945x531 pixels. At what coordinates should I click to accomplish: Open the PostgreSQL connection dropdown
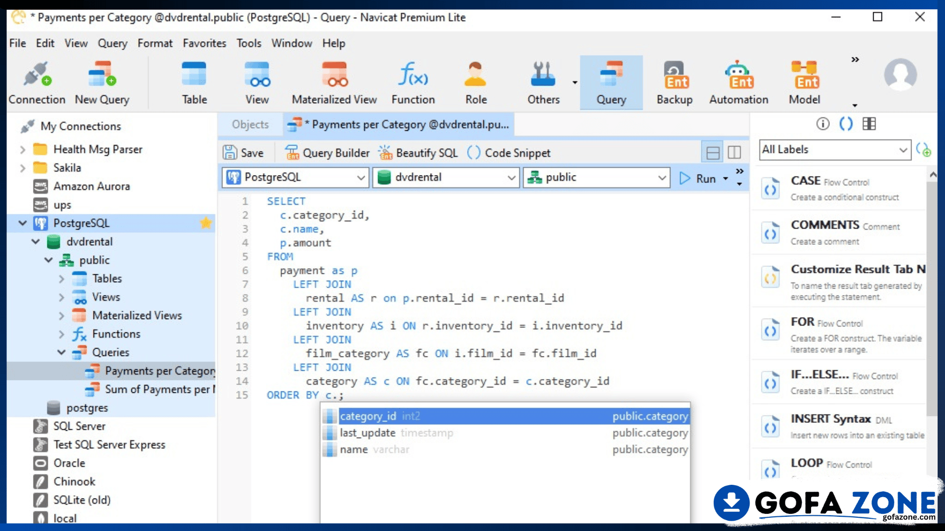point(295,177)
